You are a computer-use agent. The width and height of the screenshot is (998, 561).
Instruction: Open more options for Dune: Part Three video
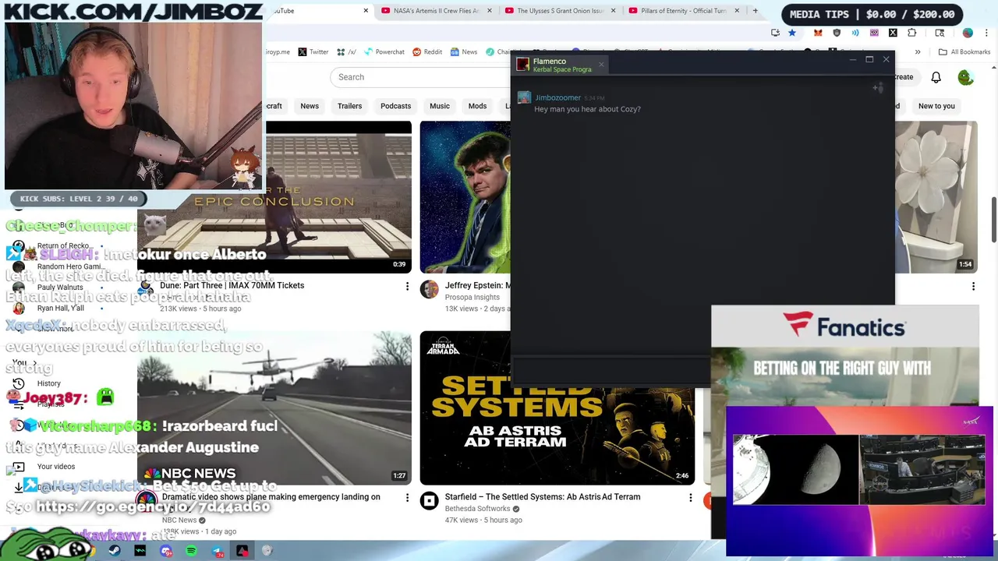click(407, 287)
